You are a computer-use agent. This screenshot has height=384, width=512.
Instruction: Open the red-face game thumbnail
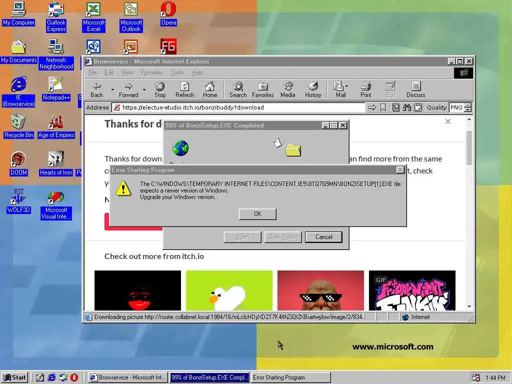coord(137,290)
